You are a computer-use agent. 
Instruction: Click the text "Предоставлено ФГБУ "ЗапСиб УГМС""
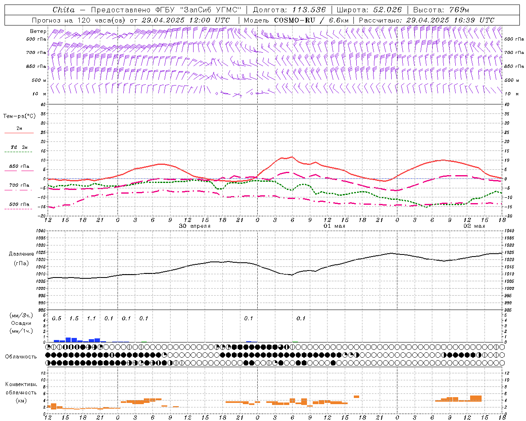166,10
